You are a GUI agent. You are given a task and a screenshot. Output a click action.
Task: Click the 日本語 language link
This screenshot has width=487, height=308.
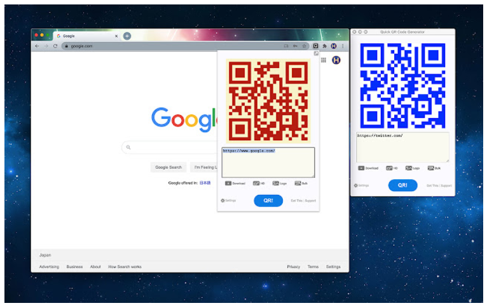click(x=205, y=183)
